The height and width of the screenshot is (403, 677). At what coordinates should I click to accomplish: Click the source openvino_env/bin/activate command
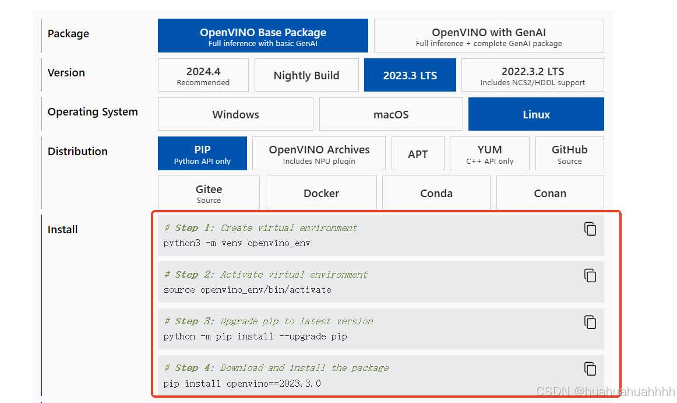coord(248,290)
